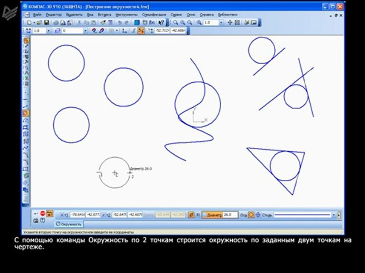Click the red Stop command button

43,213
